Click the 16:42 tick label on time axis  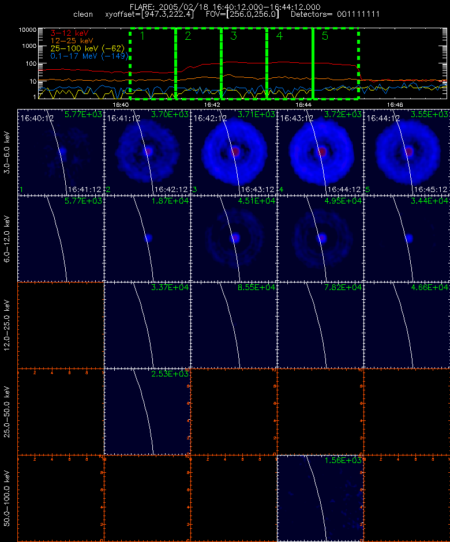click(x=212, y=104)
